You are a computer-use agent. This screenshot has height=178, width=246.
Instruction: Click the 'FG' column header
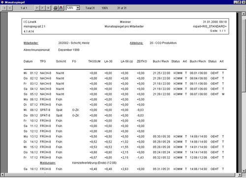[x=74, y=61]
